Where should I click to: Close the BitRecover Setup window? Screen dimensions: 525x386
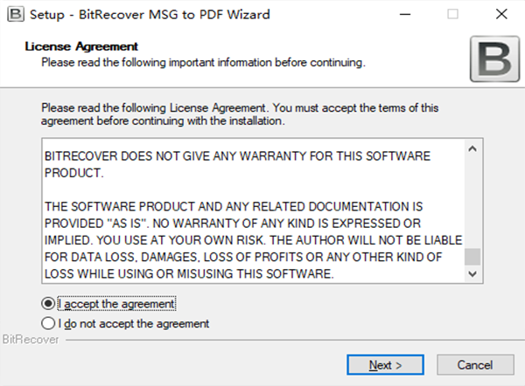[x=501, y=14]
